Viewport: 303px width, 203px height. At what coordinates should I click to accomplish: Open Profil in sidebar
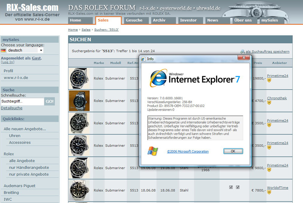(8, 71)
